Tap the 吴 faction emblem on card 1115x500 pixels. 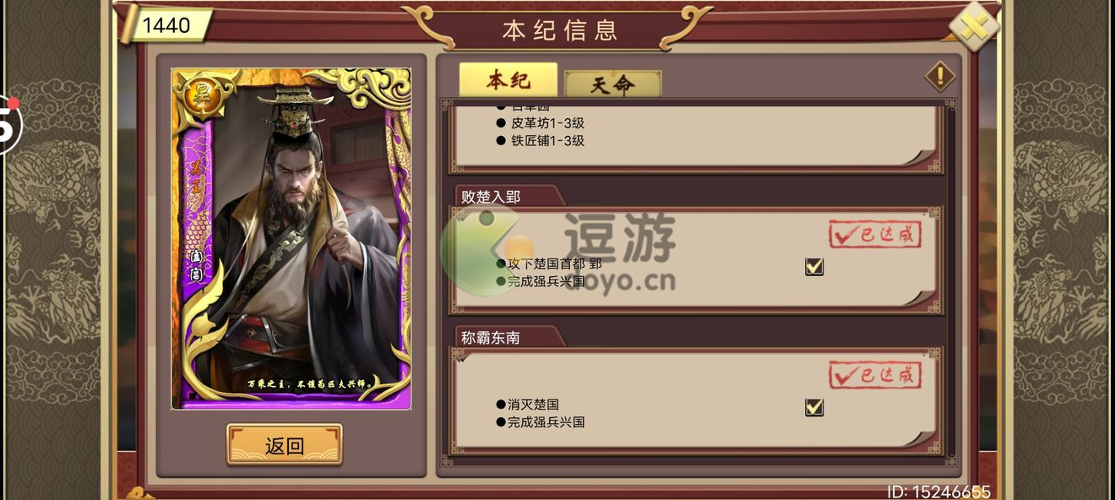click(x=202, y=96)
